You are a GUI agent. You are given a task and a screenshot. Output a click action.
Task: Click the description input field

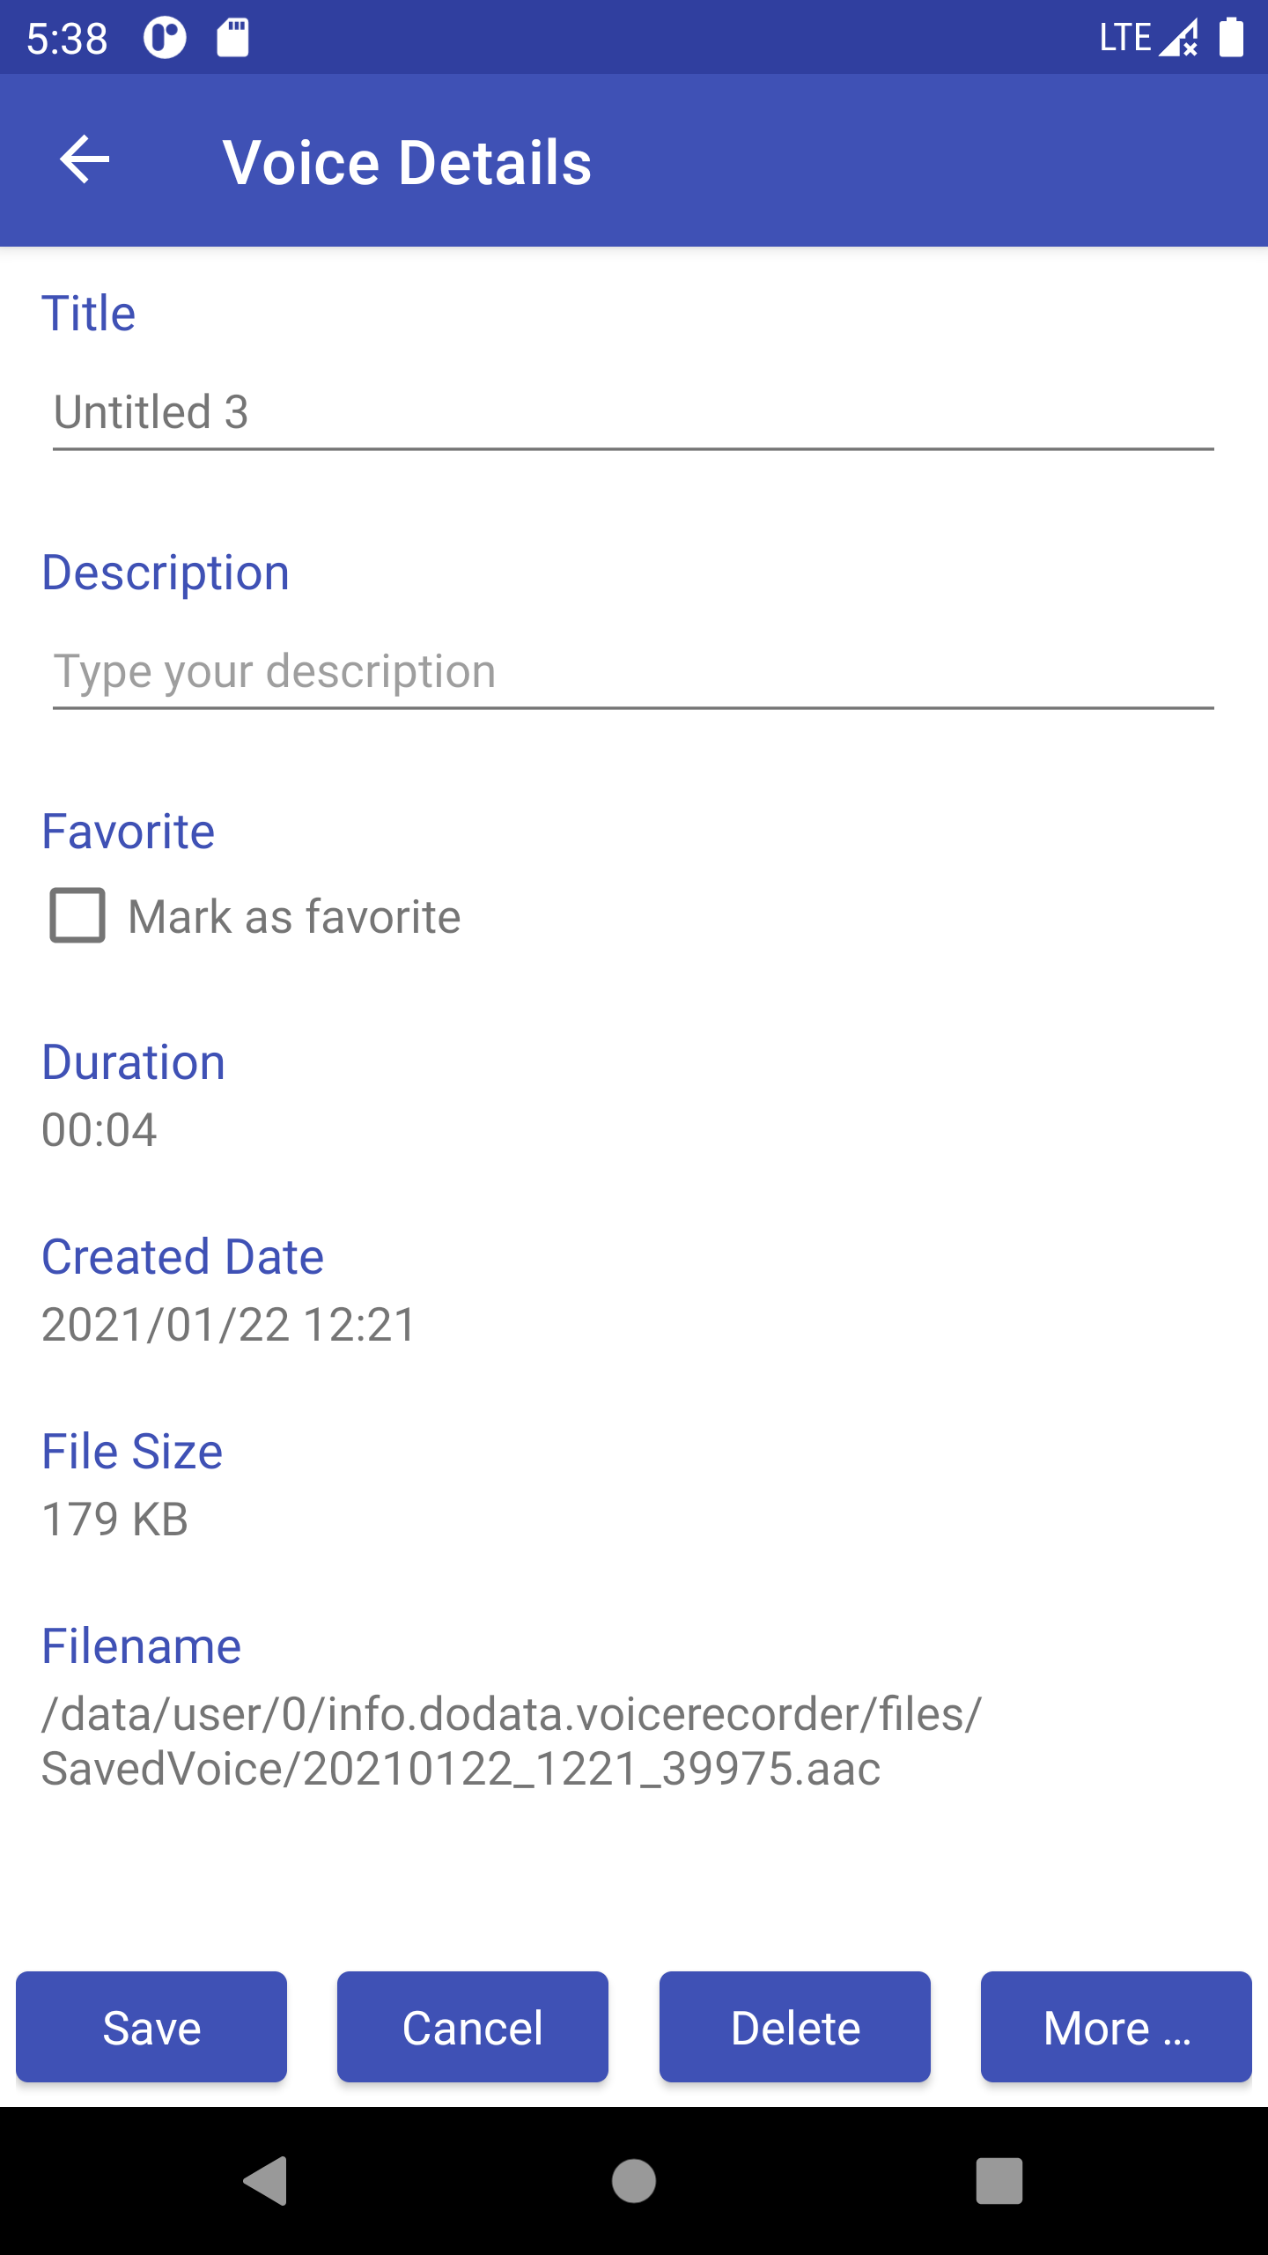coord(632,672)
